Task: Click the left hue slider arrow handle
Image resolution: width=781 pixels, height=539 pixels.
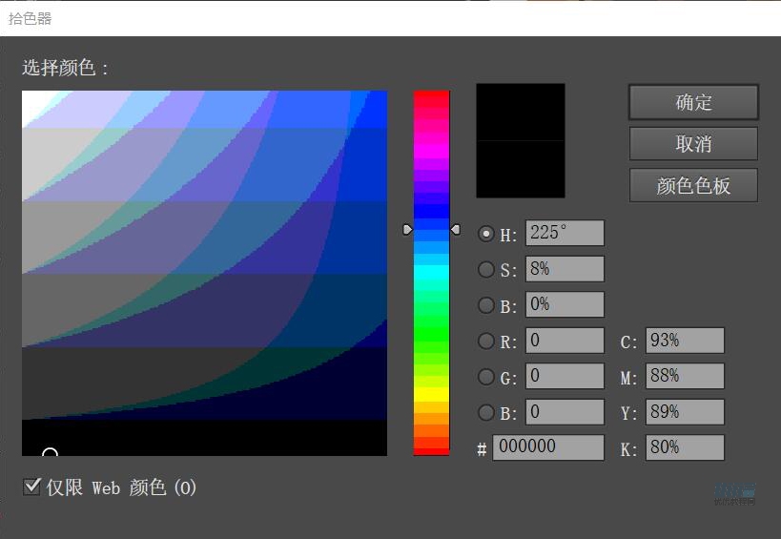Action: [407, 230]
